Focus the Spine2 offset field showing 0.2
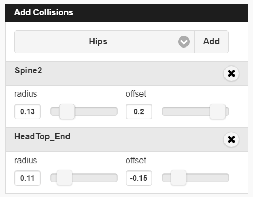Viewport: 253px width, 197px height. [139, 111]
